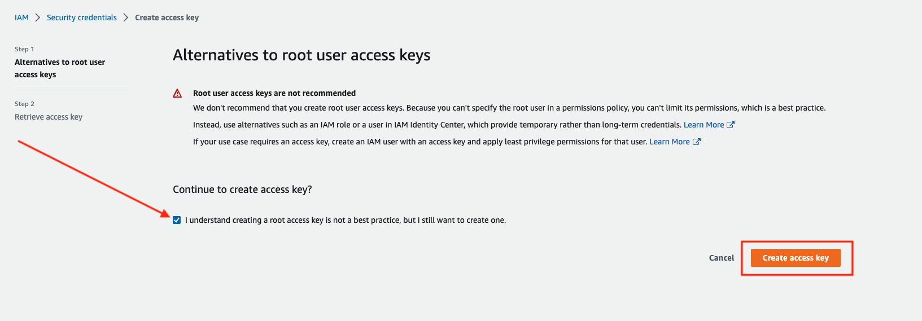This screenshot has width=922, height=321.
Task: Select the Create access key breadcrumb text
Action: pos(167,17)
